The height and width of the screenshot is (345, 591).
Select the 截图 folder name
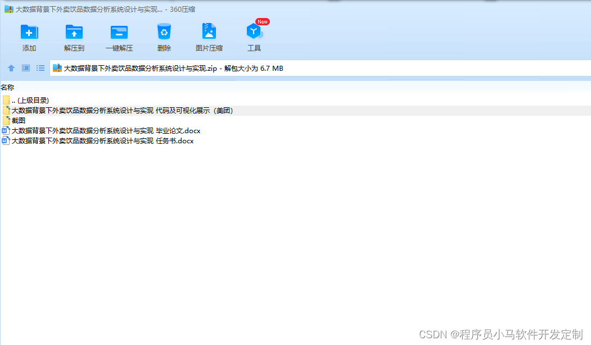(19, 120)
